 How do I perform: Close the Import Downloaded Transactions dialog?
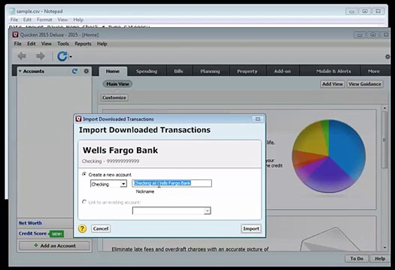click(258, 119)
